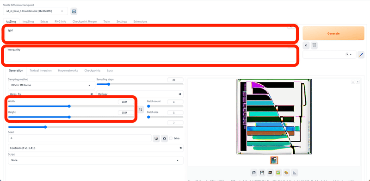
Task: Click the Width value box showing 1024
Action: tap(126, 102)
